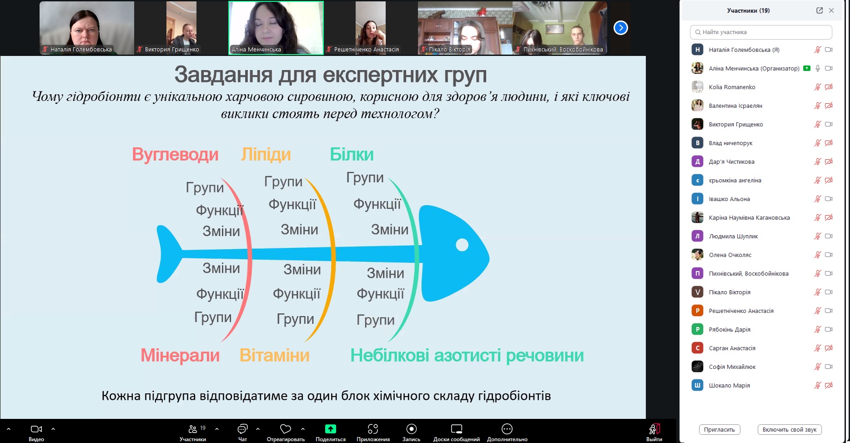Start screen share with Поделиться
The height and width of the screenshot is (443, 850).
coord(331,433)
